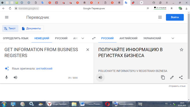Select the translated Russian text
Image resolution: width=190 pixels, height=107 pixels.
point(130,52)
